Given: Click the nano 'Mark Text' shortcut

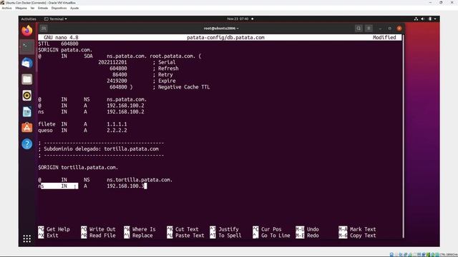Looking at the screenshot, I should [358, 229].
